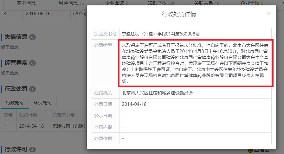The image size is (284, 154).
Task: Click the 经营异常 section heading
Action: (16, 63)
